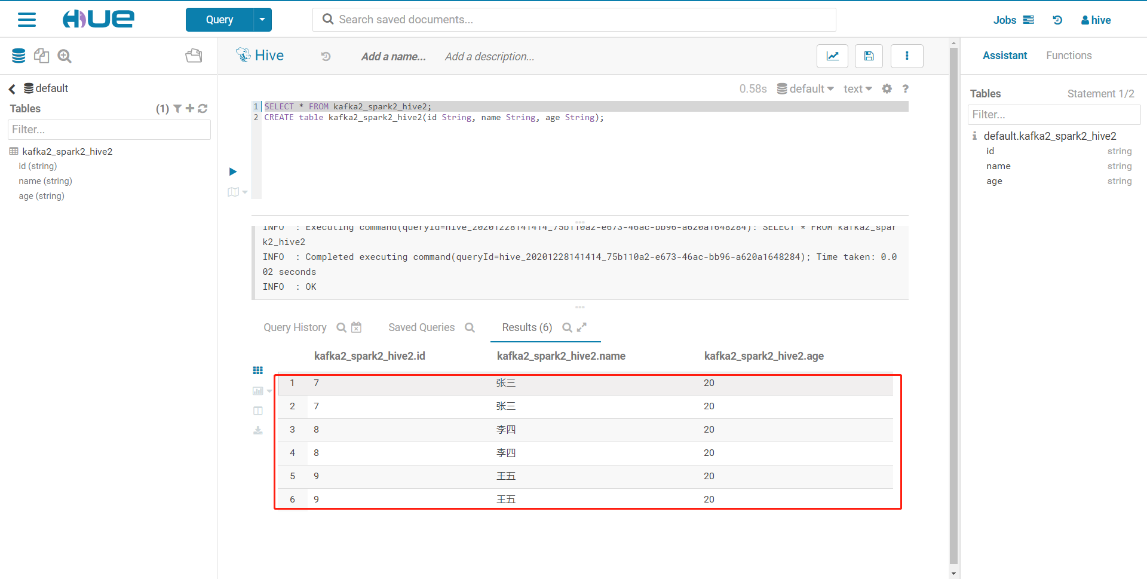Click the Hue logo

tap(99, 19)
